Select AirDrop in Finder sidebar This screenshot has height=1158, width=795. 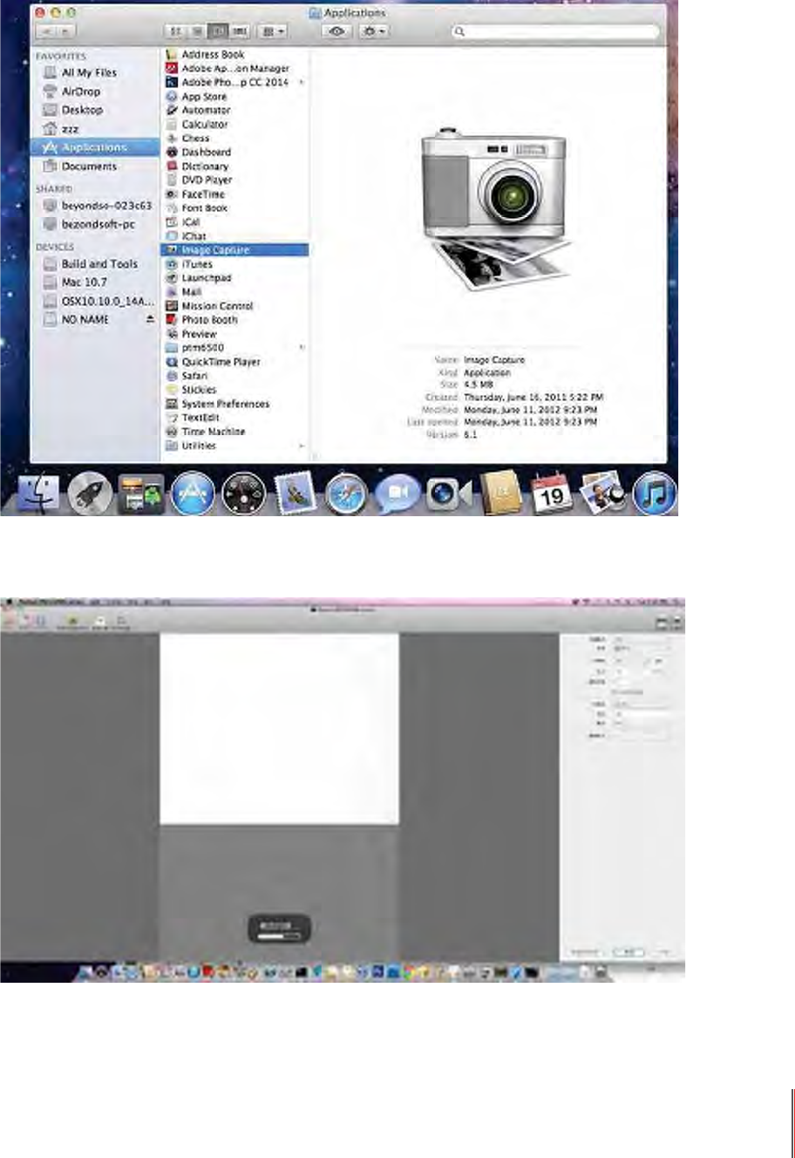[81, 92]
